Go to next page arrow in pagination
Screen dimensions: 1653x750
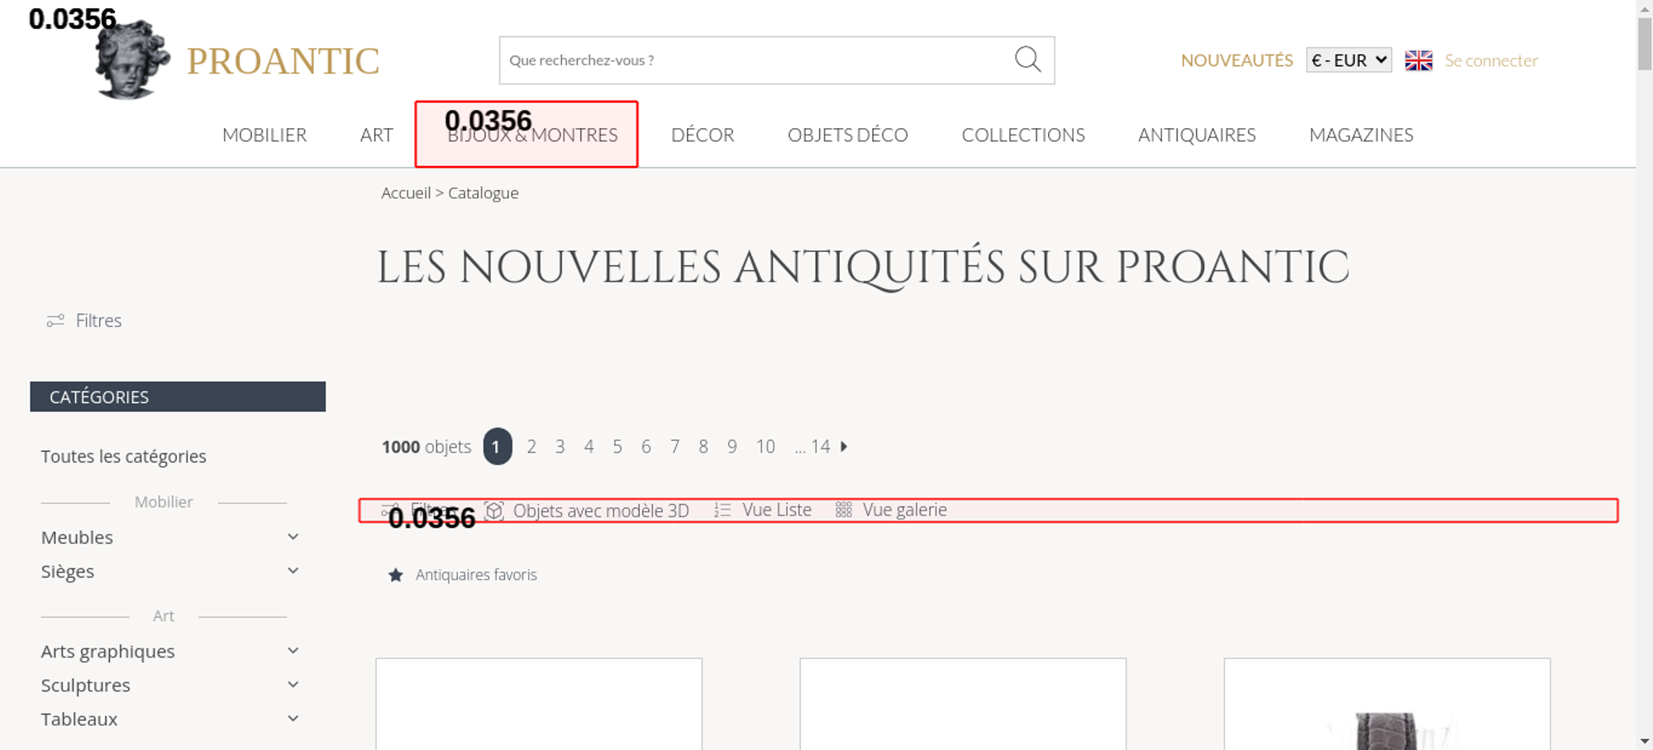[844, 447]
